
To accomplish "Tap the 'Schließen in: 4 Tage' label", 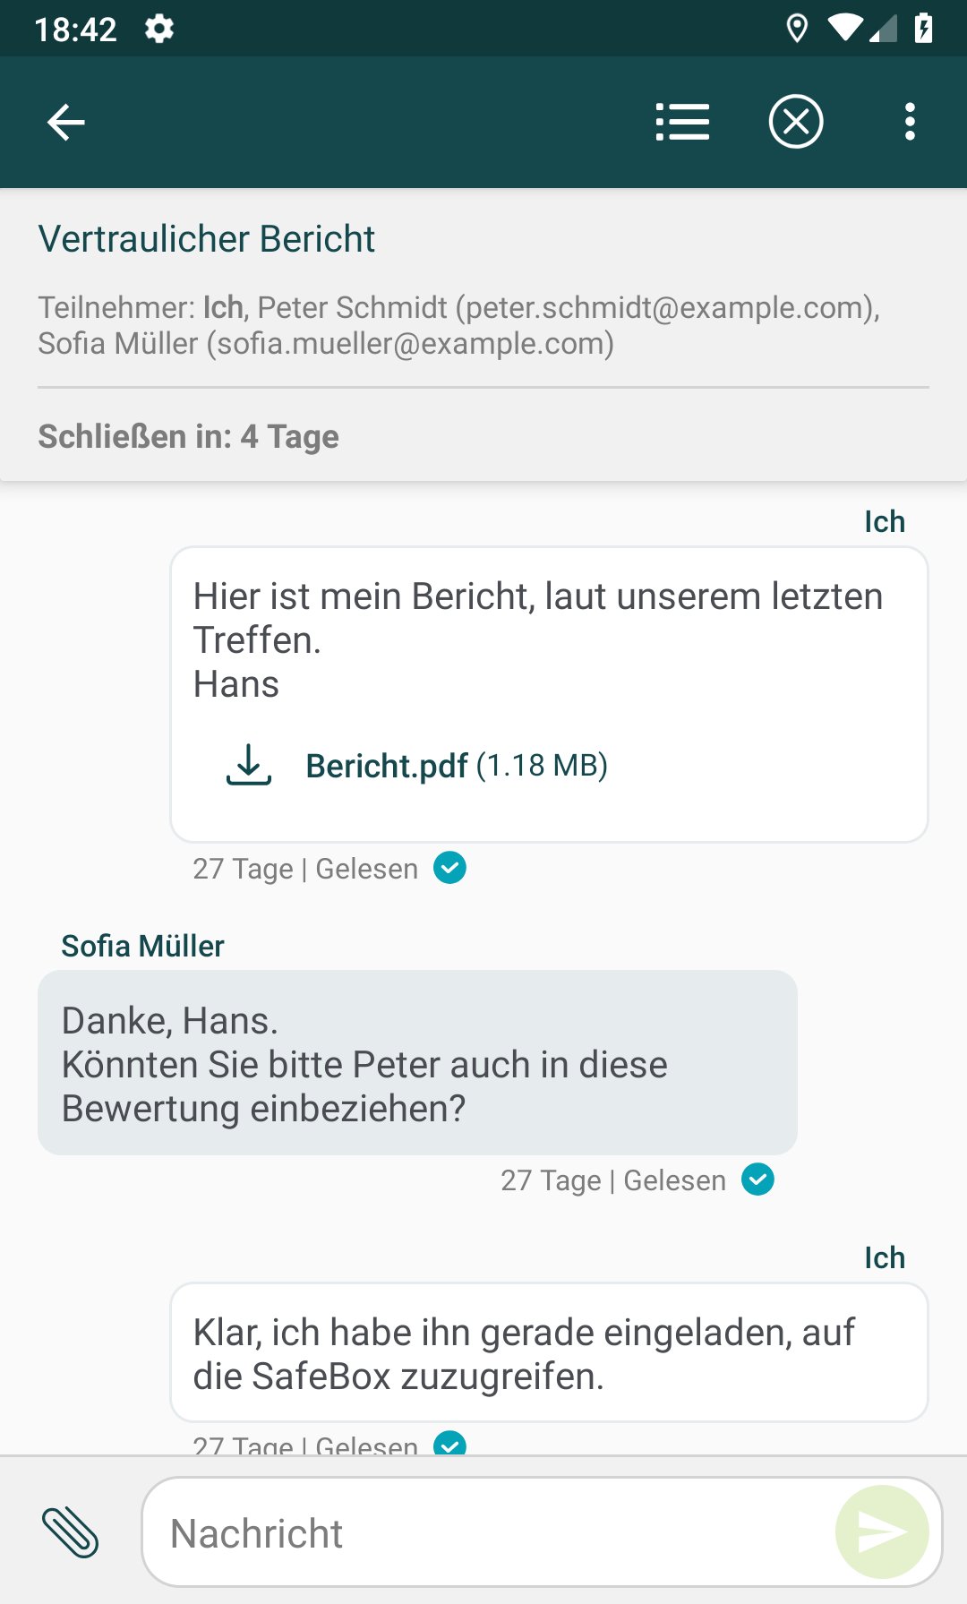I will (x=189, y=437).
